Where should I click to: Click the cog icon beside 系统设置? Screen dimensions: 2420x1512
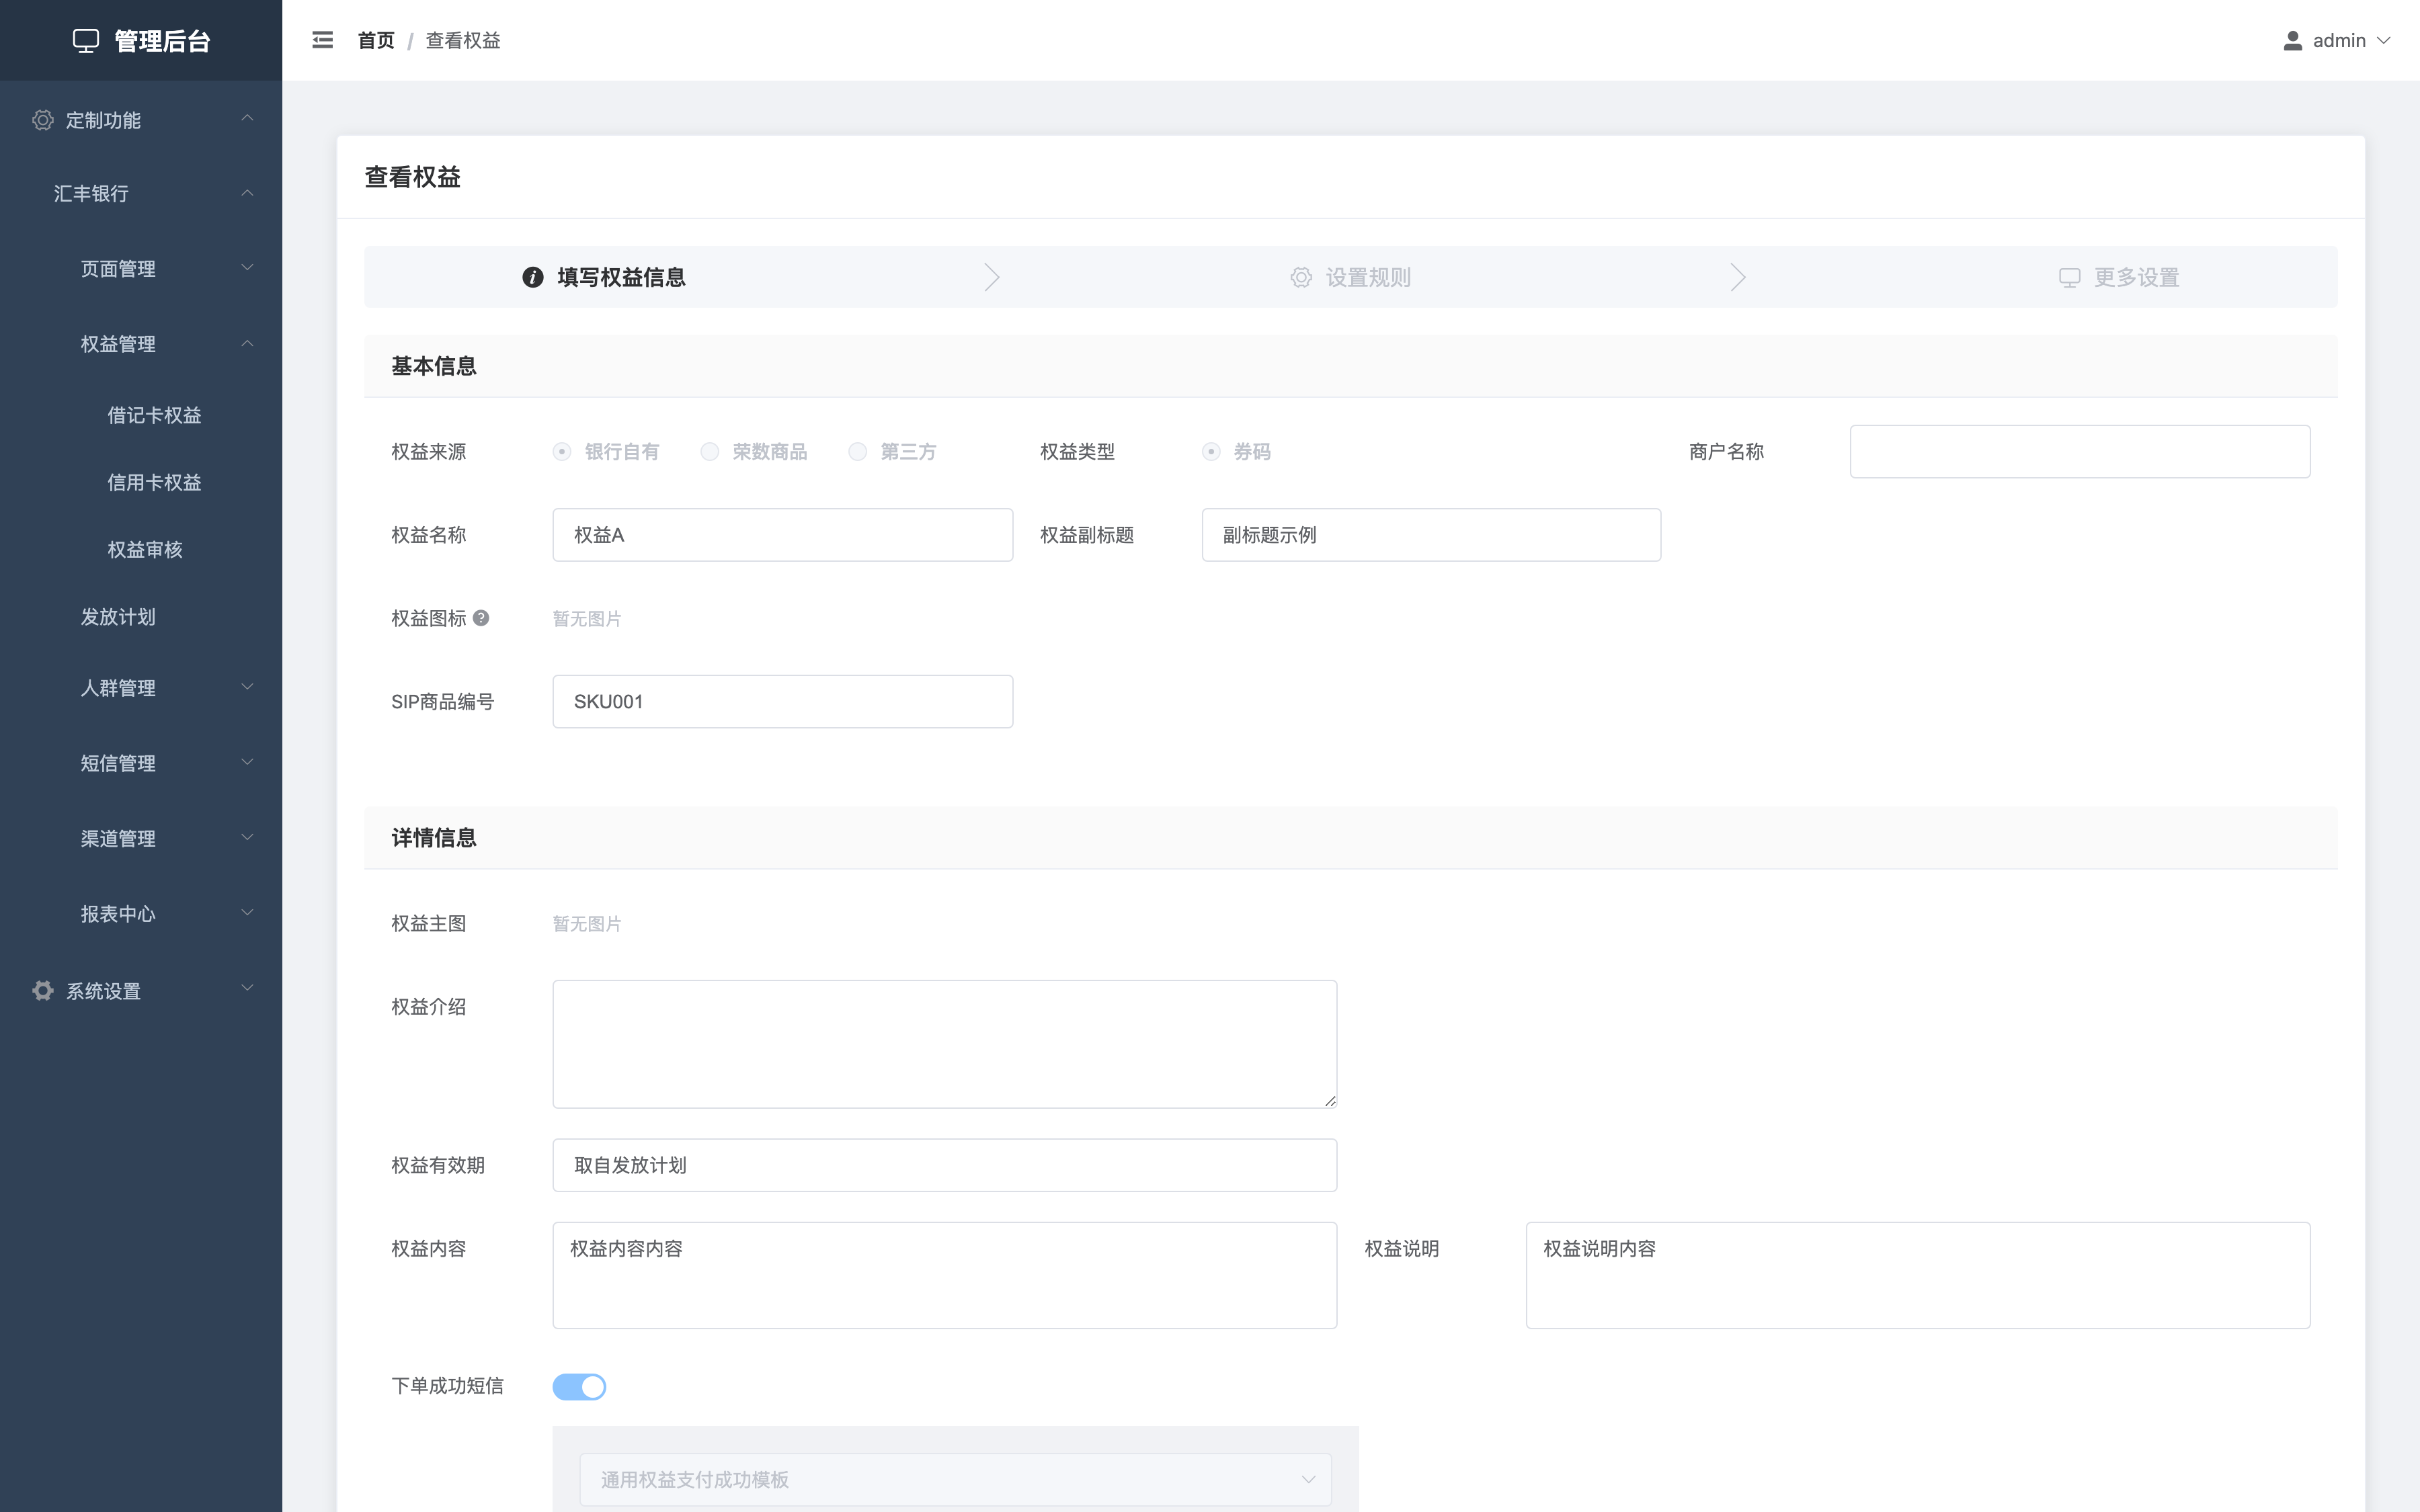tap(42, 991)
